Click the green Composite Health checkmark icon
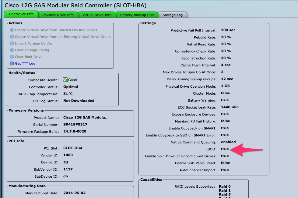The width and height of the screenshot is (298, 198). click(x=65, y=80)
